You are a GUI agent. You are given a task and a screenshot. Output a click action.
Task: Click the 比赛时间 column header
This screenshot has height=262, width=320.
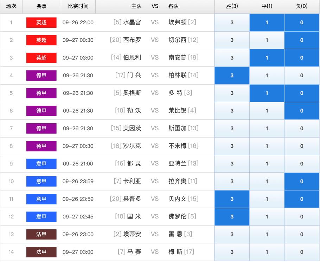click(x=78, y=6)
